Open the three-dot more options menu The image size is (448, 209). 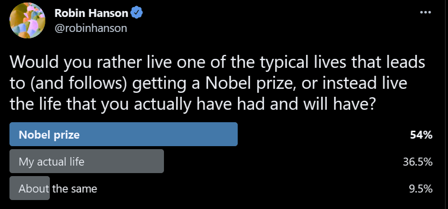coord(425,12)
